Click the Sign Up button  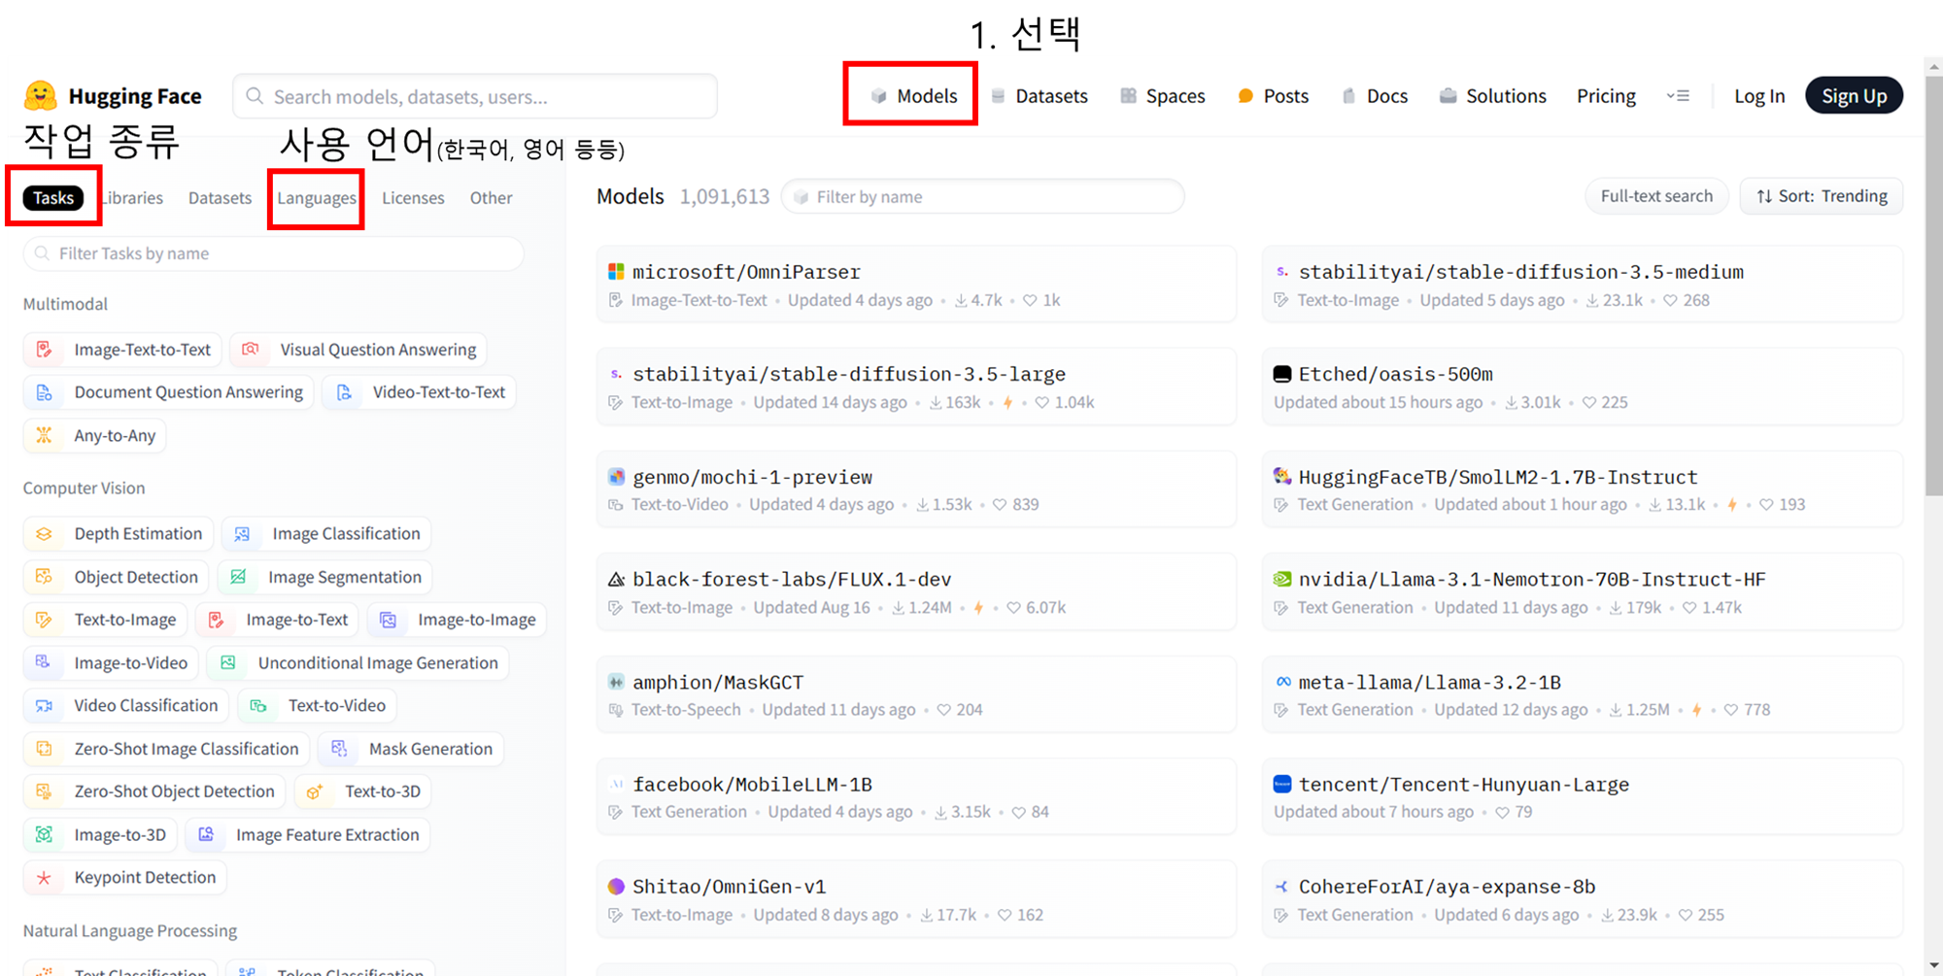(1854, 96)
